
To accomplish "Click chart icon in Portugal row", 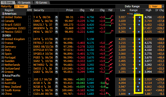I will [x=56, y=57].
